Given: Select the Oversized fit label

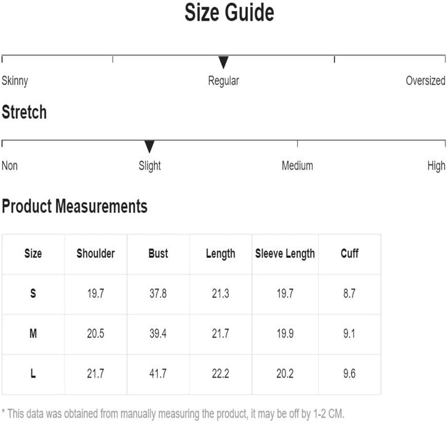Looking at the screenshot, I should point(425,80).
